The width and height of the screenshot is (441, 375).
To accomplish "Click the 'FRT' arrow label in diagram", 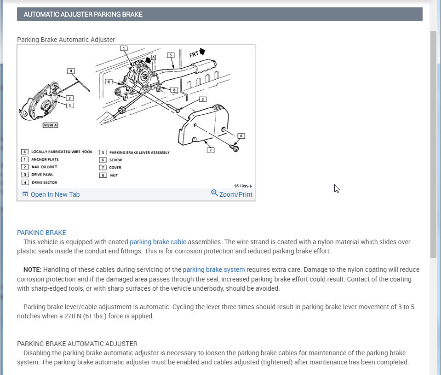I will point(197,53).
